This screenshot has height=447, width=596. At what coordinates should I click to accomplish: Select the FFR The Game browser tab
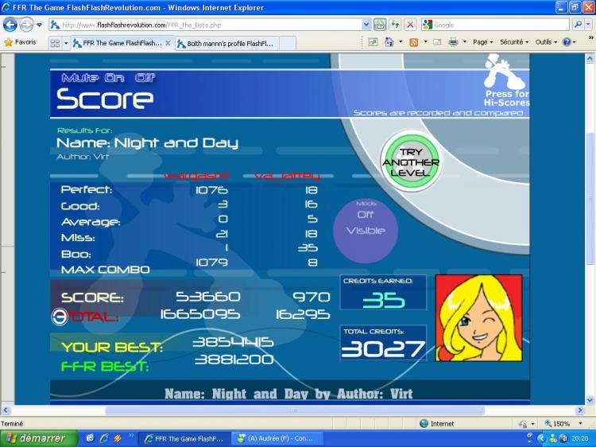tap(121, 44)
